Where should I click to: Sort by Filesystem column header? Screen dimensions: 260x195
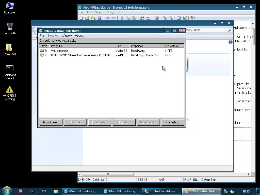[171, 46]
